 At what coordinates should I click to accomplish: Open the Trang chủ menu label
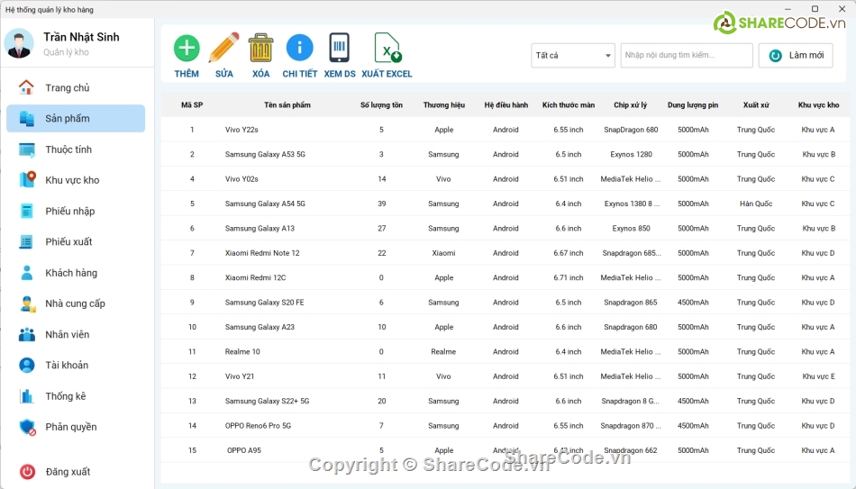click(x=68, y=88)
